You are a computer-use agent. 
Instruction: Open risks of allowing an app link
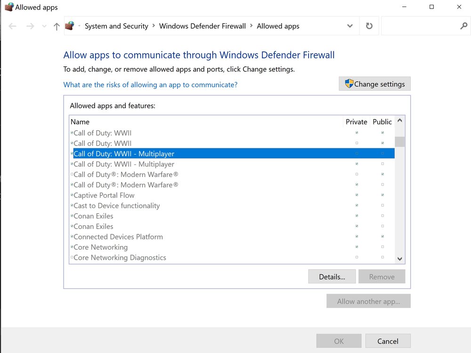coord(150,85)
